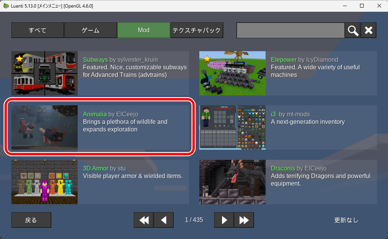Jump to the last page with double-right arrows
388x239 pixels.
pyautogui.click(x=244, y=220)
